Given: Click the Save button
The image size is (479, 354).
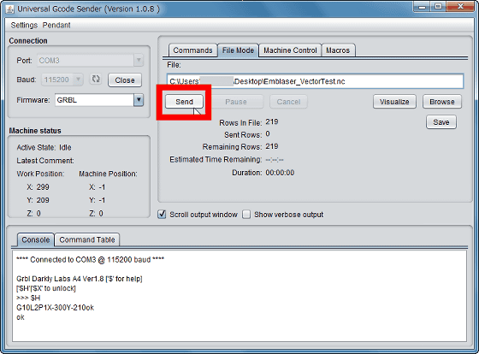Looking at the screenshot, I should click(x=441, y=122).
